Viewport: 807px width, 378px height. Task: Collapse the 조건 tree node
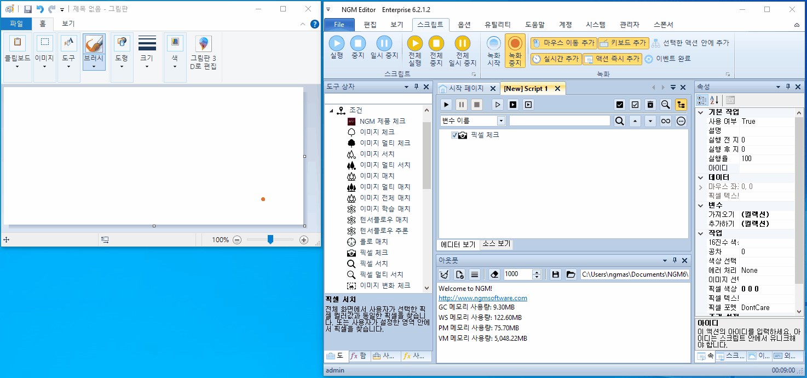point(332,111)
